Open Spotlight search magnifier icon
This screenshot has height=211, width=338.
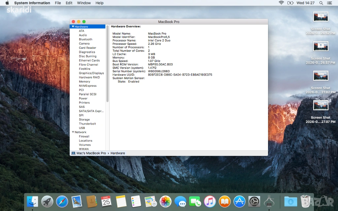point(321,3)
